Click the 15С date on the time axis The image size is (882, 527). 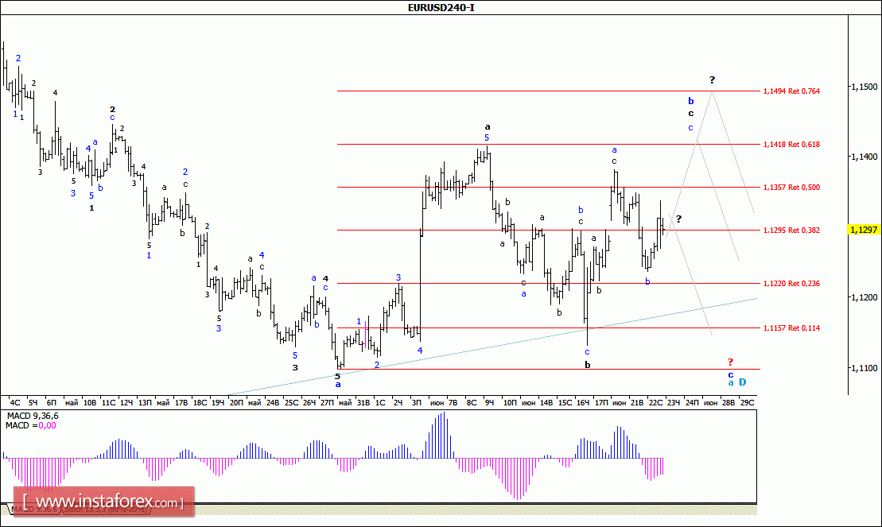click(565, 403)
